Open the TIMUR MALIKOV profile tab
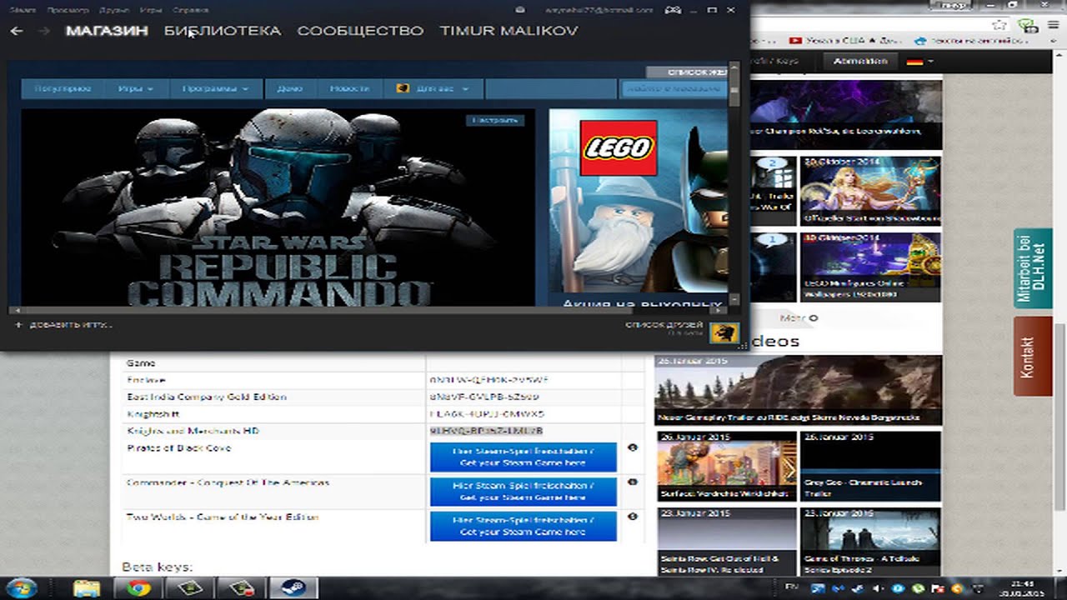Screen dimensions: 1067x600 pyautogui.click(x=508, y=31)
